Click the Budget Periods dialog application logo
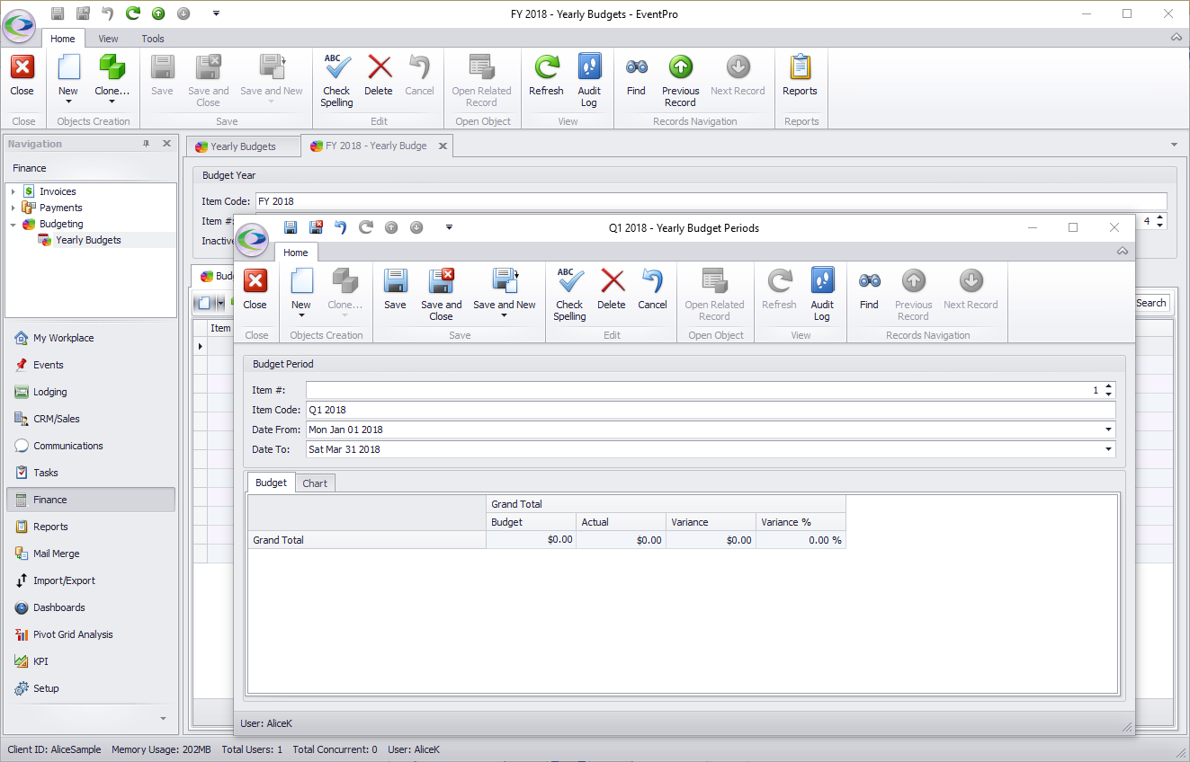This screenshot has height=762, width=1190. [253, 239]
